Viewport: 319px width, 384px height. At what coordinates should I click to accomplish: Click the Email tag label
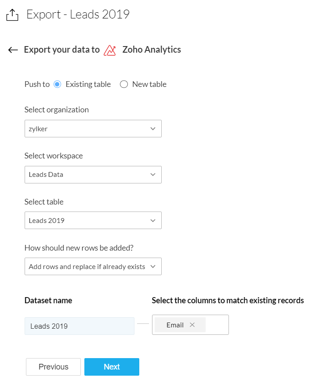pyautogui.click(x=175, y=325)
